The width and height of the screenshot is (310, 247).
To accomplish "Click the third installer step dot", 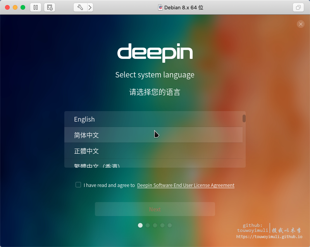I will point(155,225).
